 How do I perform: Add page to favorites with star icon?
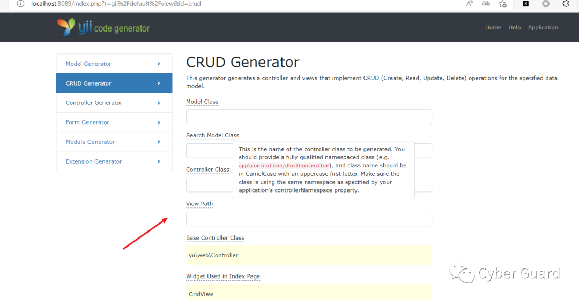point(502,4)
